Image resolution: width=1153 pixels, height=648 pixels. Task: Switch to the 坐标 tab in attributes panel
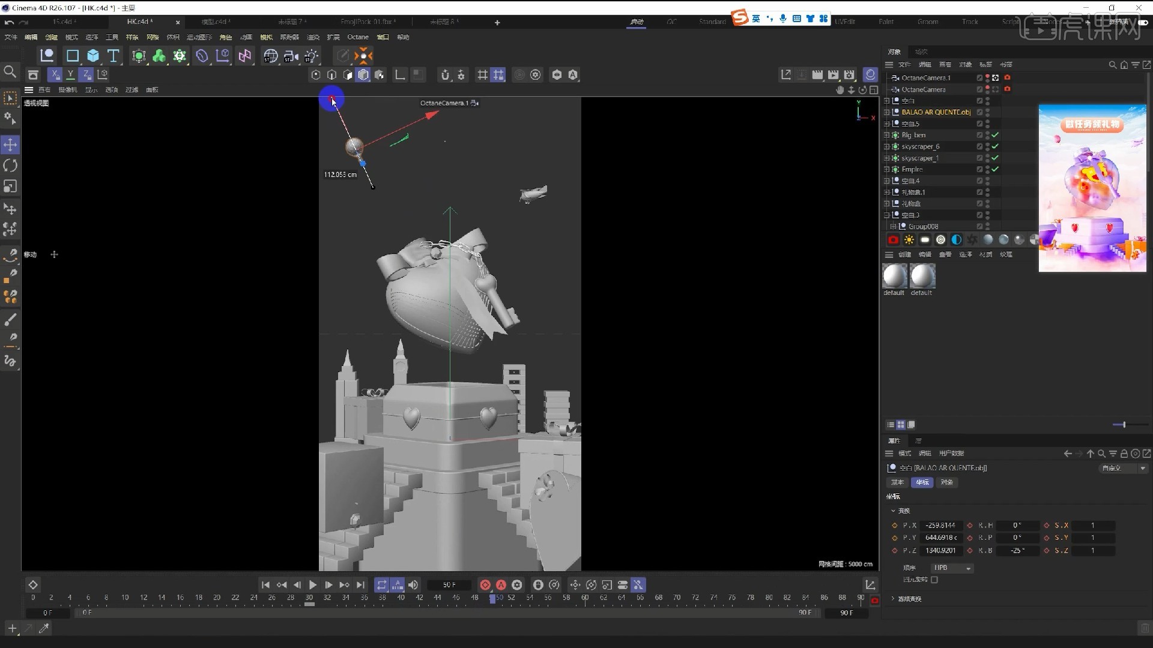pos(923,482)
